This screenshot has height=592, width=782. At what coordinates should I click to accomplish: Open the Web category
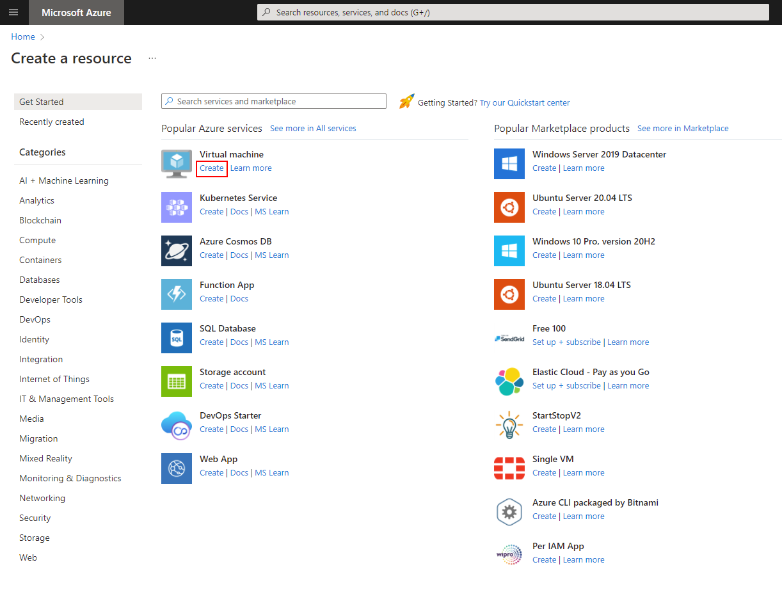coord(28,557)
